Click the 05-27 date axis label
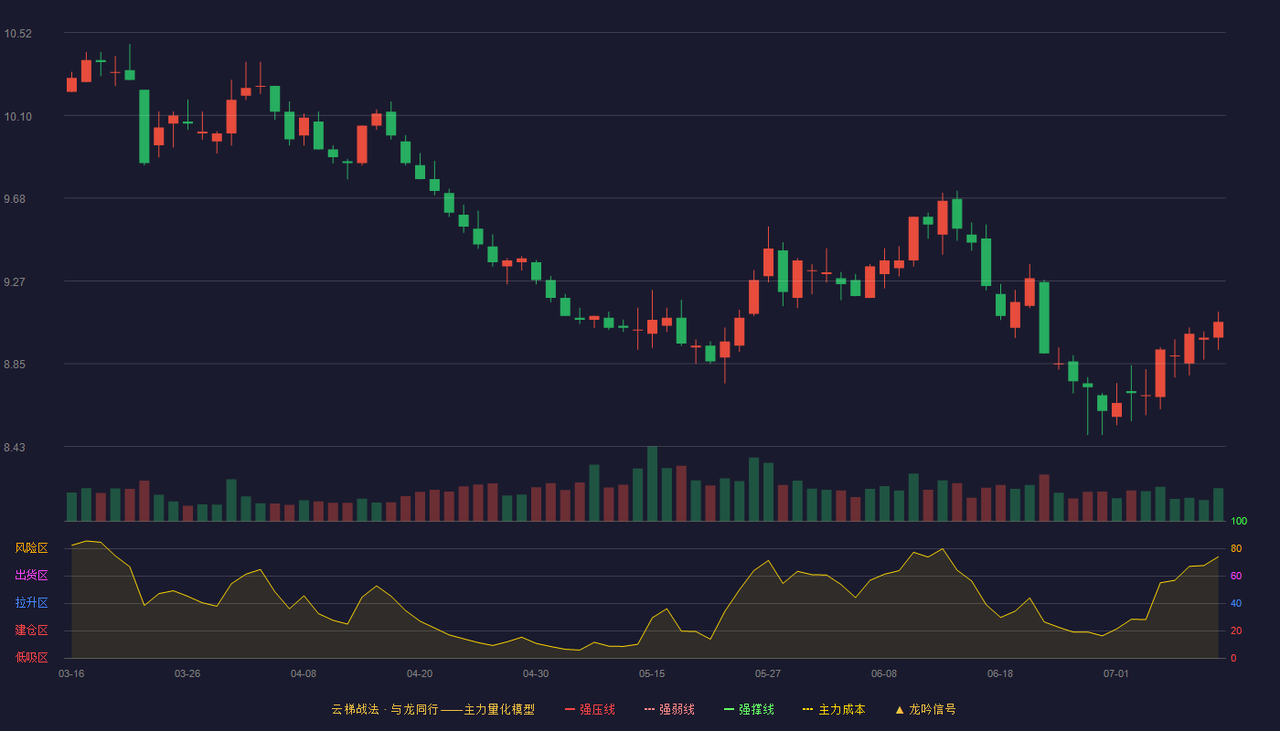The width and height of the screenshot is (1280, 731). click(x=768, y=673)
